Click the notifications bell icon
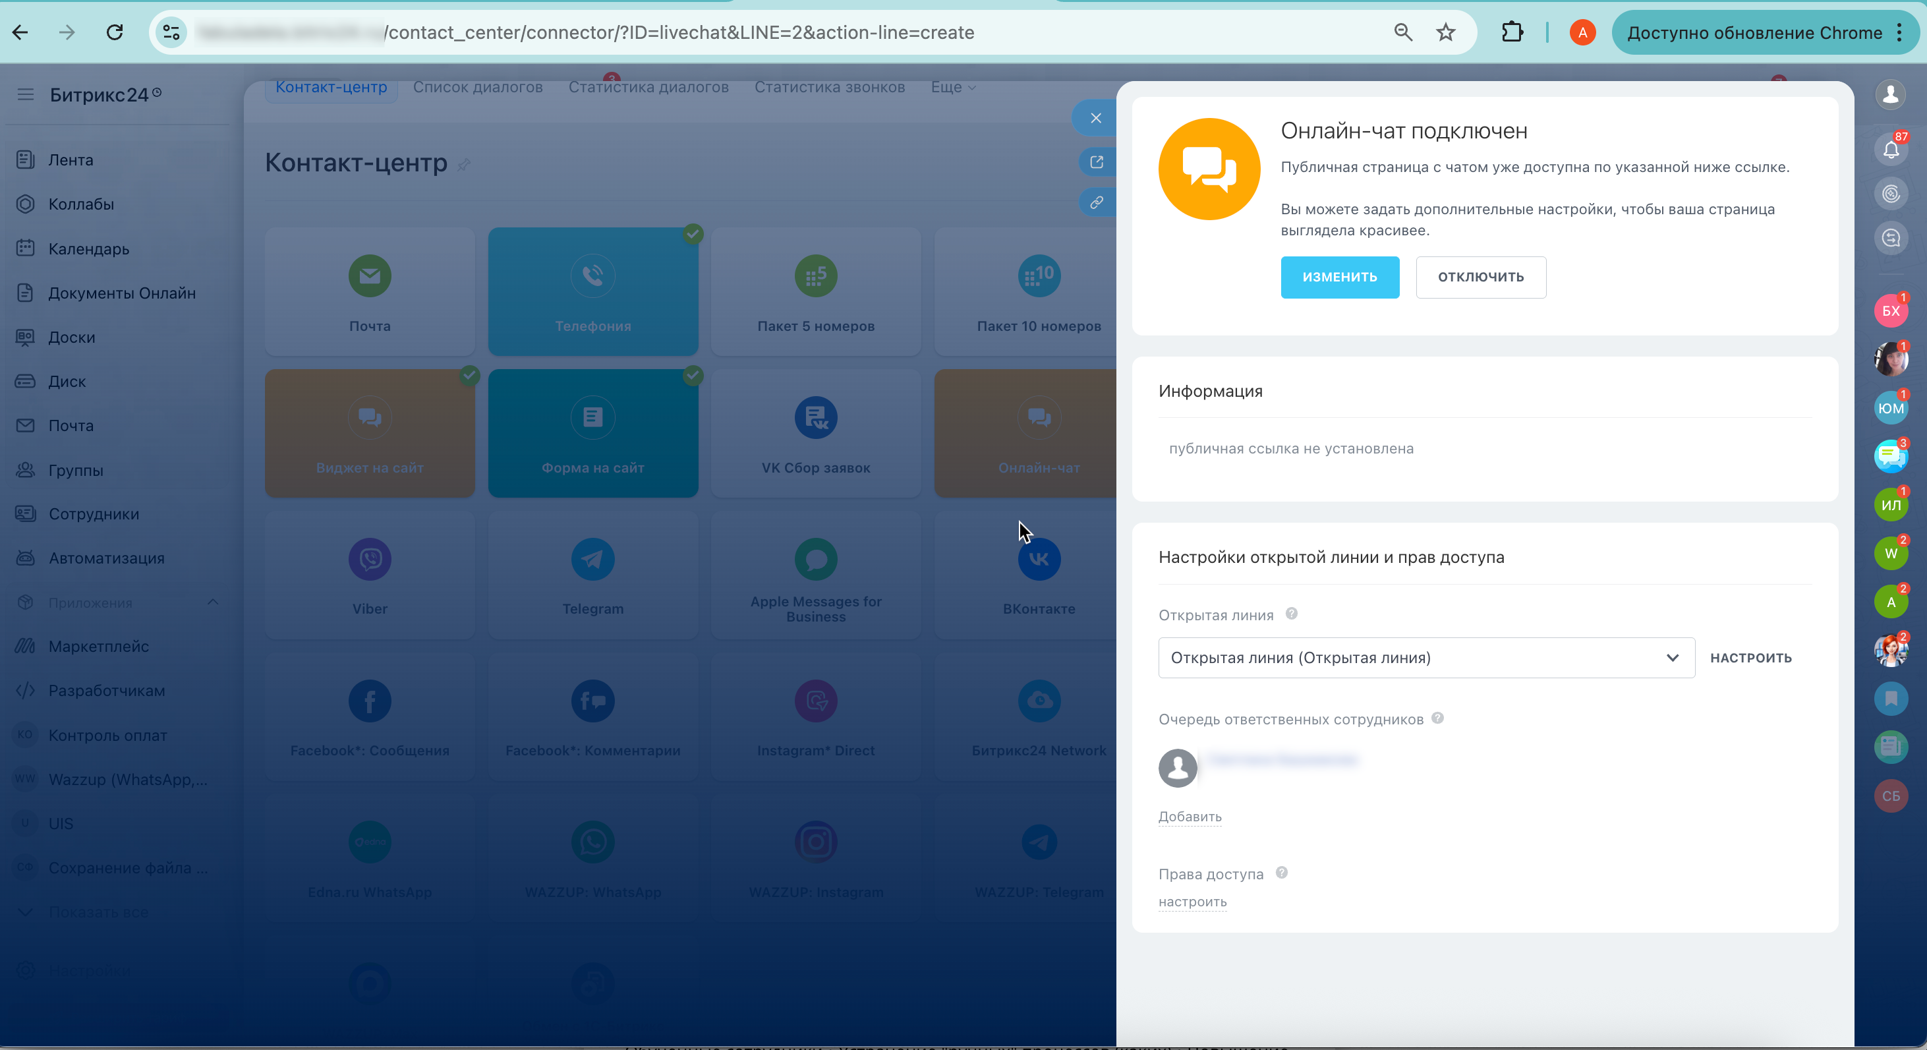 [1890, 150]
